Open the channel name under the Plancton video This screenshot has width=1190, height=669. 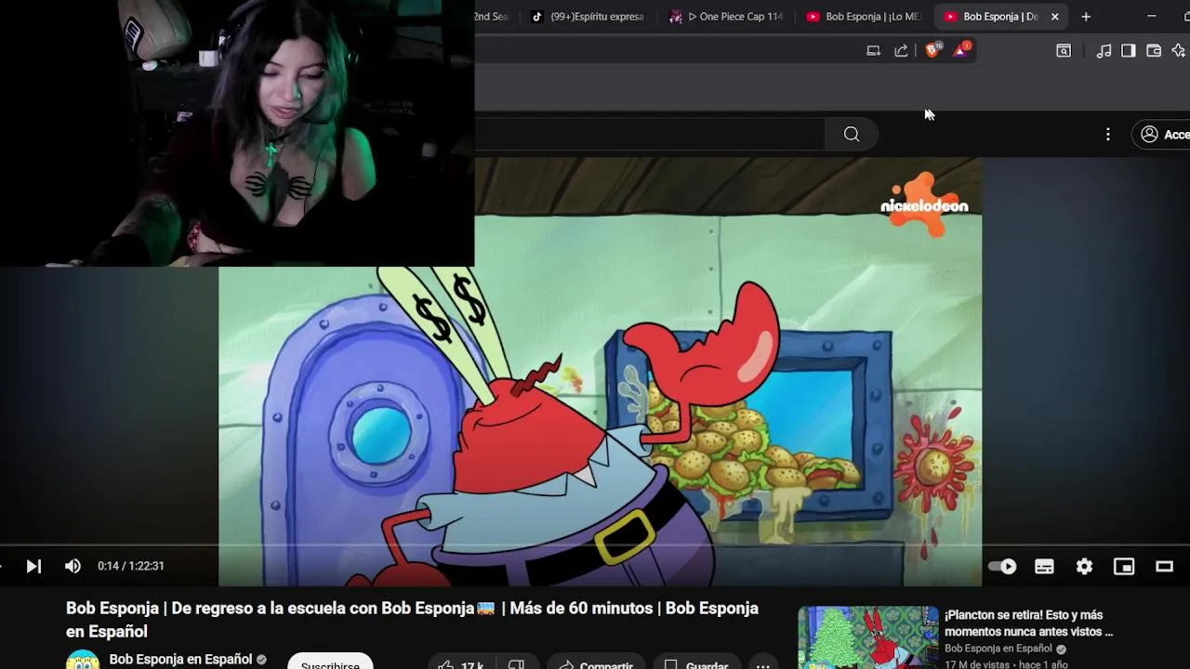998,649
